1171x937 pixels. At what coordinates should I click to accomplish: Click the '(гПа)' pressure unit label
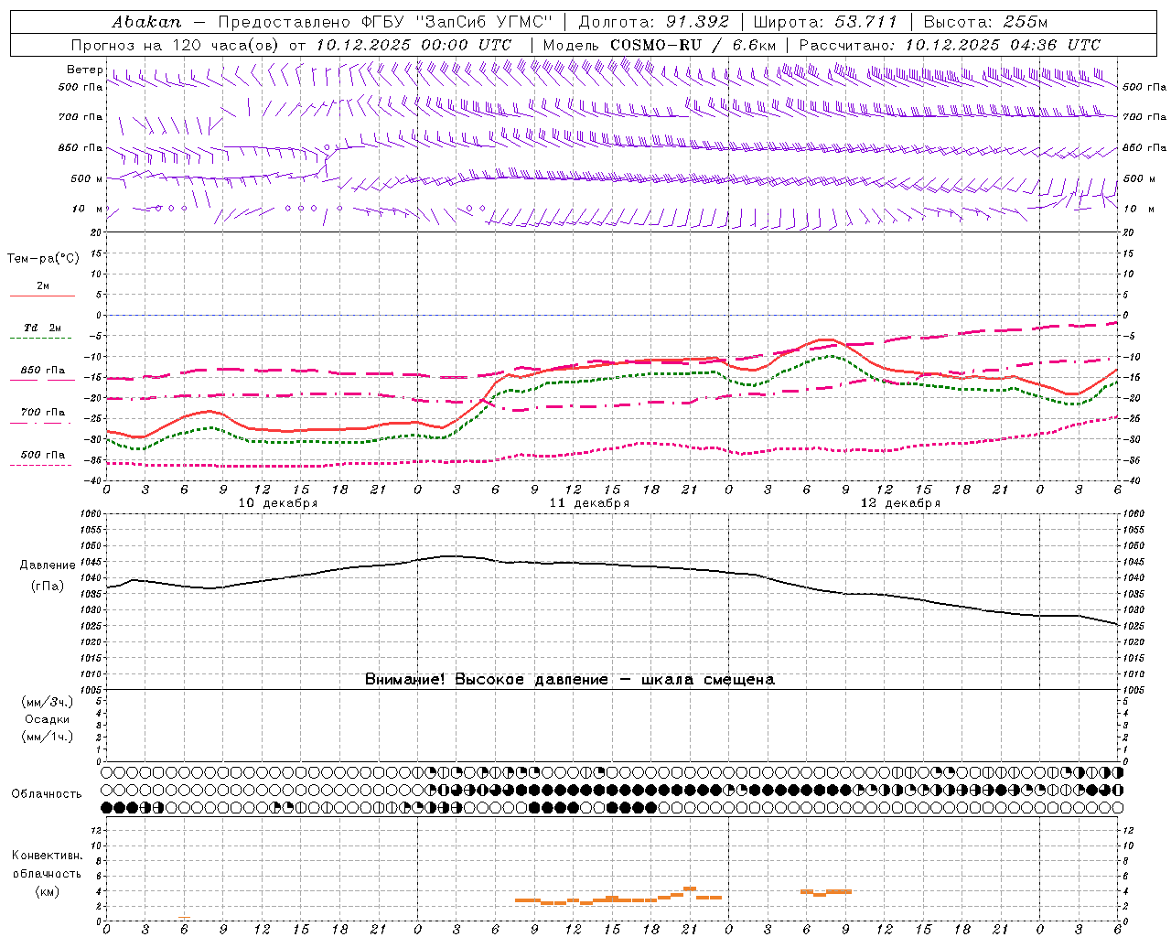click(48, 587)
